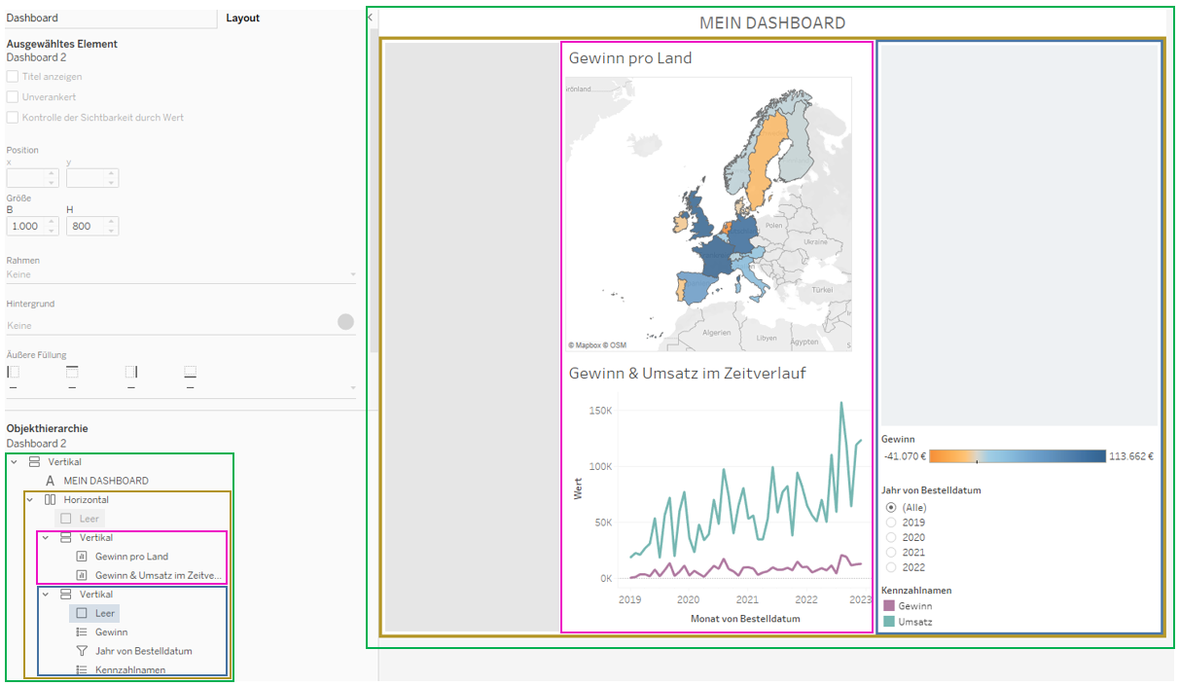Image resolution: width=1179 pixels, height=686 pixels.
Task: Open the Rahmen dropdown
Action: 180,275
